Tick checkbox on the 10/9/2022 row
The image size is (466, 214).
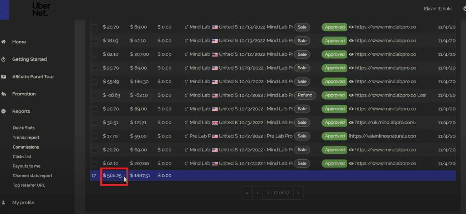click(95, 68)
